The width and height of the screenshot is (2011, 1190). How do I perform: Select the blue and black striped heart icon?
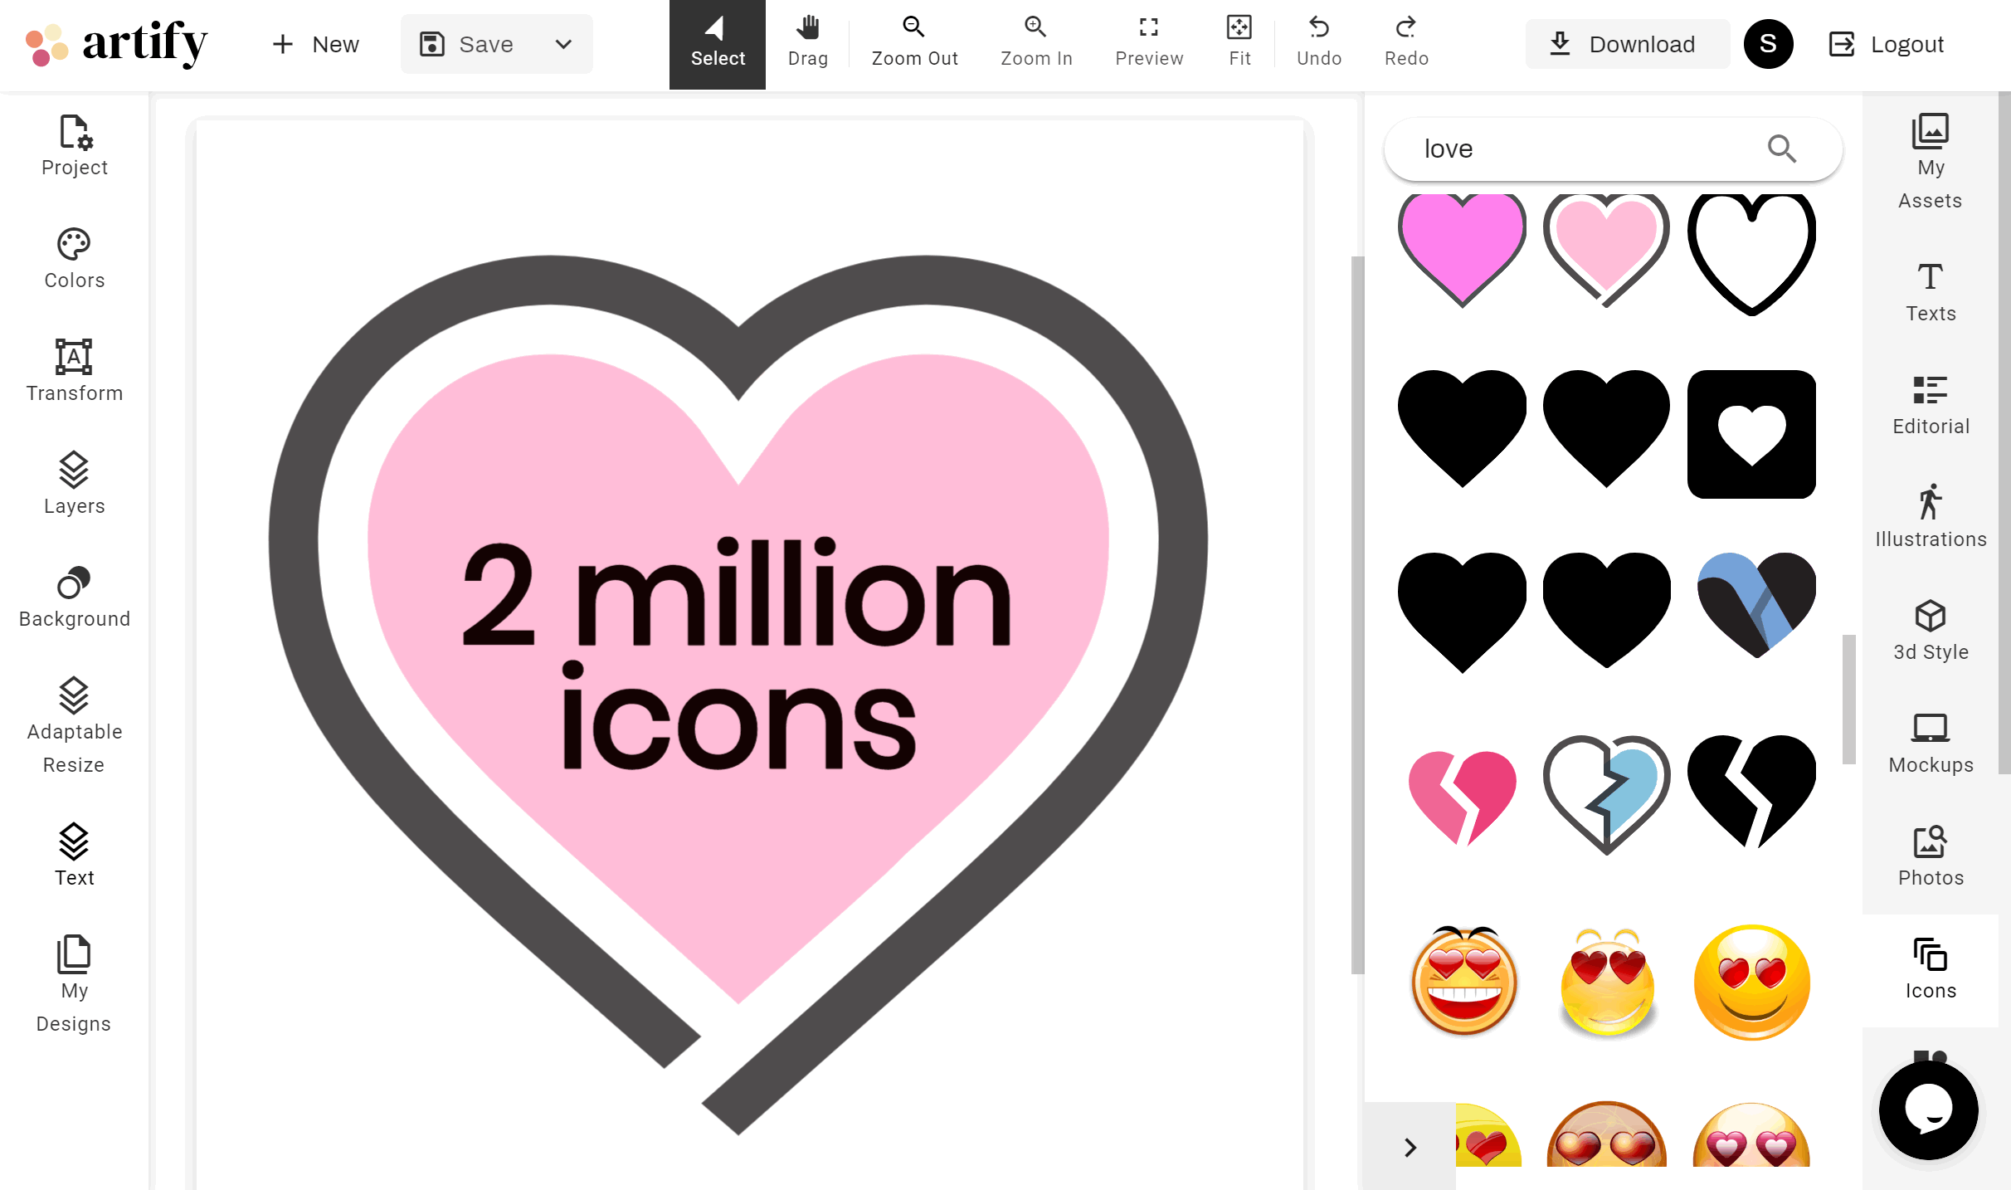[x=1756, y=605]
